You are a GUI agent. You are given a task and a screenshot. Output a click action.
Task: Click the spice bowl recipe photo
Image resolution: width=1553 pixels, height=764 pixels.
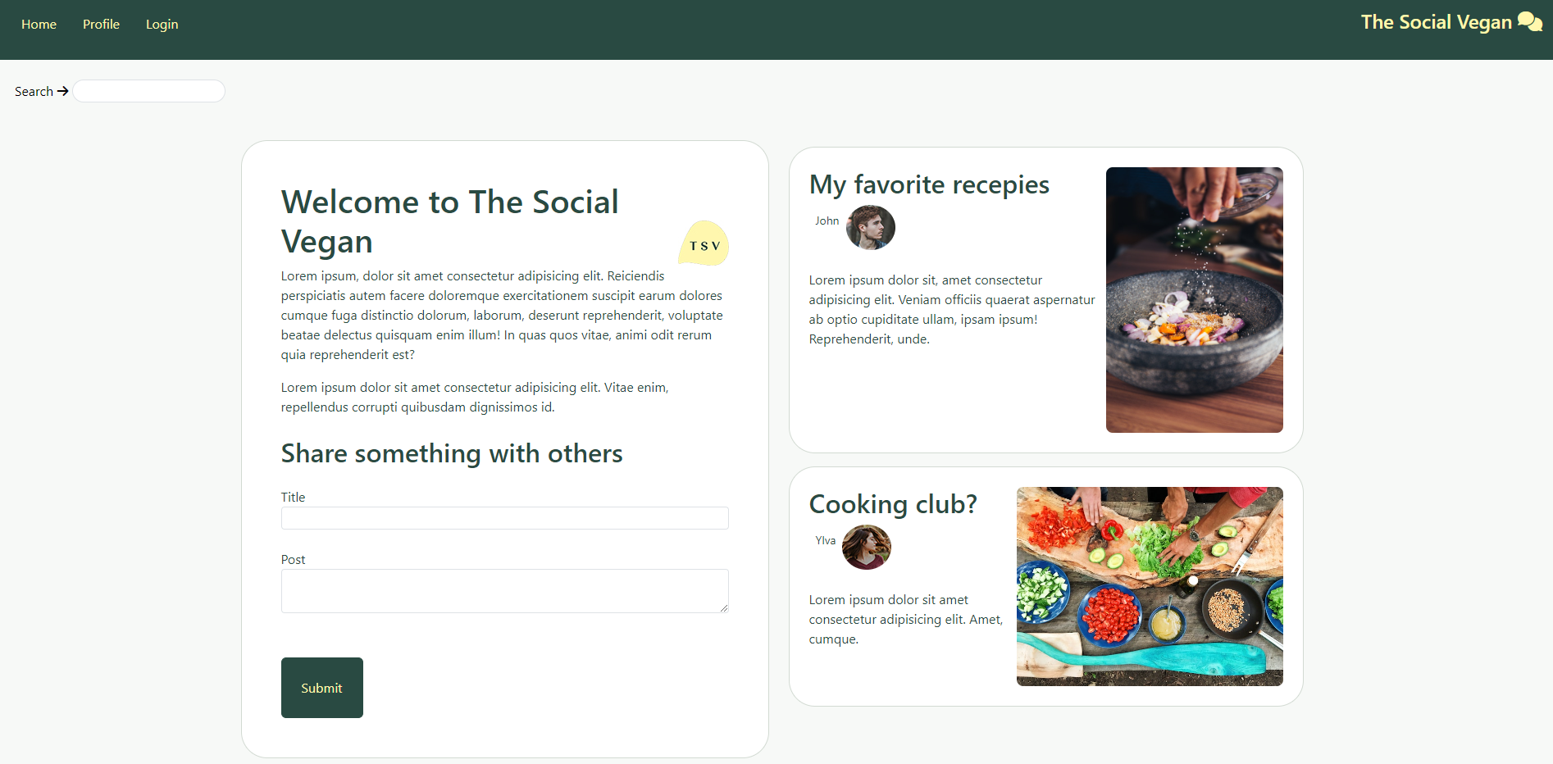(x=1194, y=299)
